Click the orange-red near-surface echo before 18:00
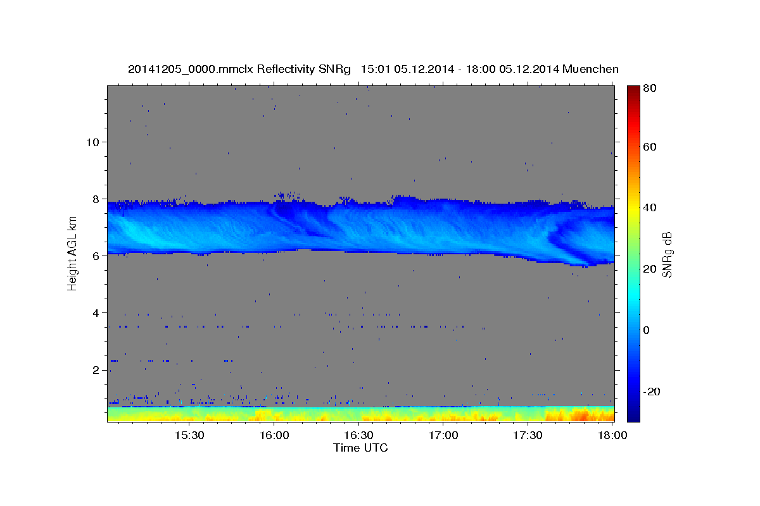The height and width of the screenshot is (506, 760). [x=579, y=416]
